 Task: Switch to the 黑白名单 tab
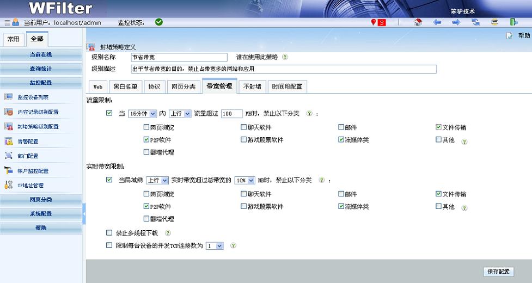coord(125,87)
